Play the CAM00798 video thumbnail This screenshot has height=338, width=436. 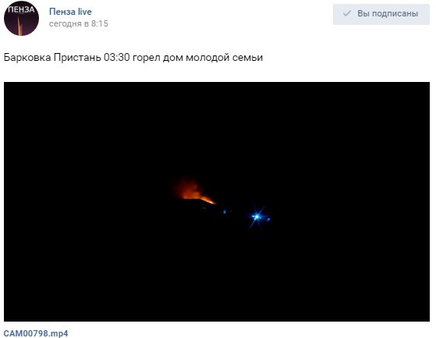click(217, 201)
